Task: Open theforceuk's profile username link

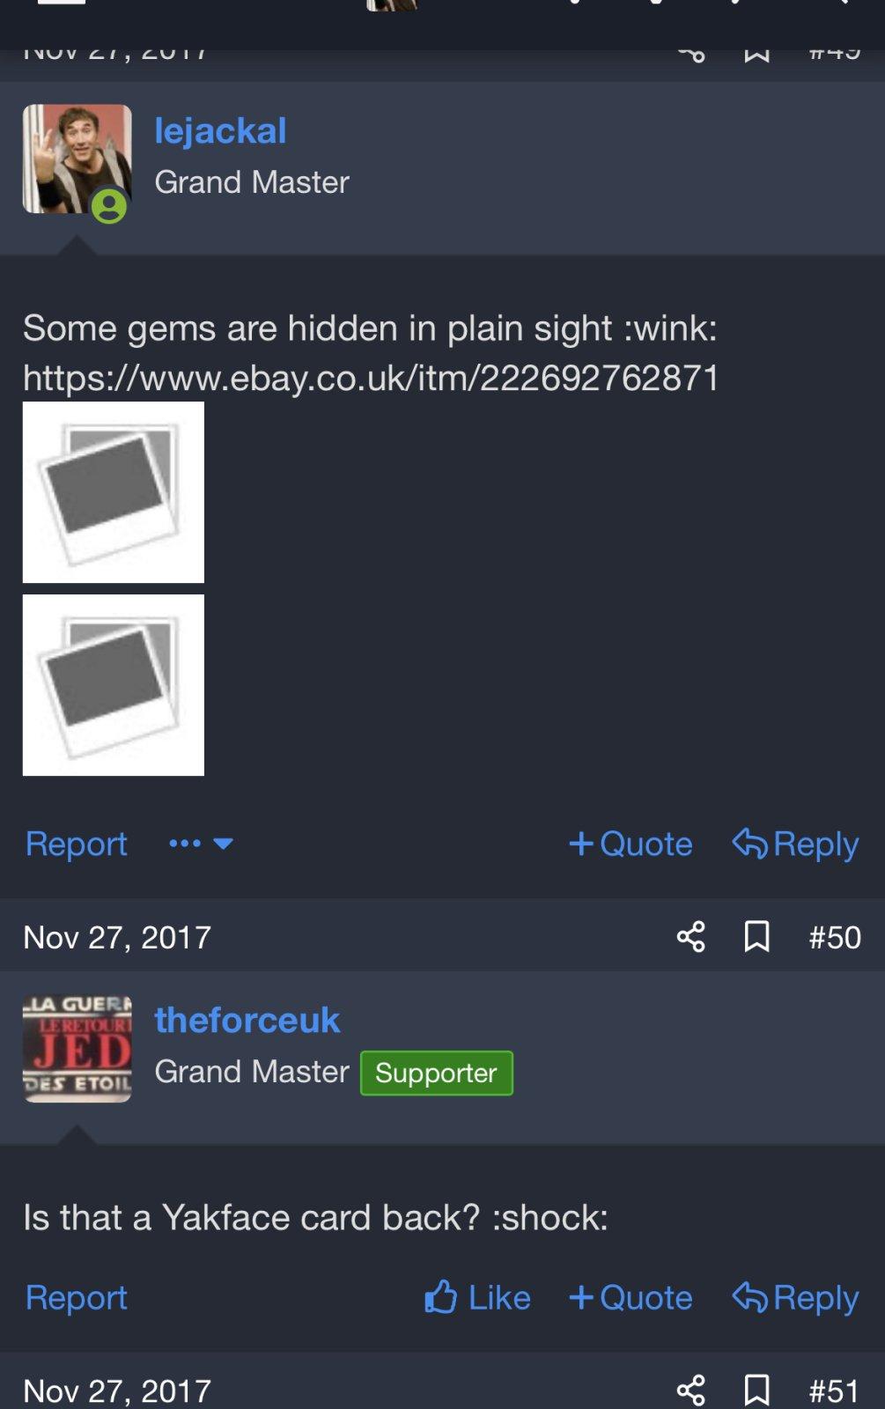Action: (x=247, y=1020)
